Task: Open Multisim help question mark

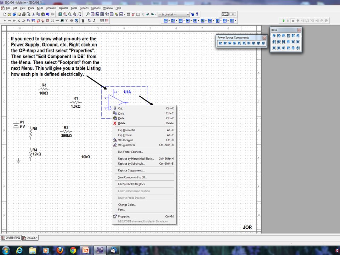Action: click(197, 14)
